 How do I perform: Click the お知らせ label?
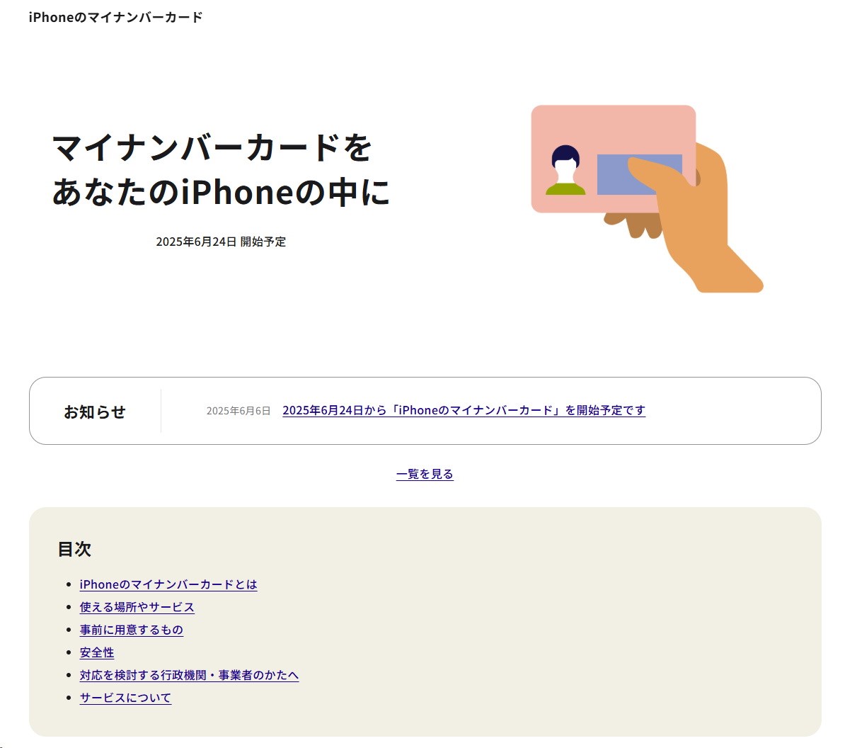tap(95, 412)
